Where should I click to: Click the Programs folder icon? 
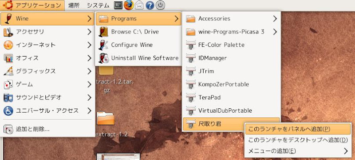click(104, 19)
